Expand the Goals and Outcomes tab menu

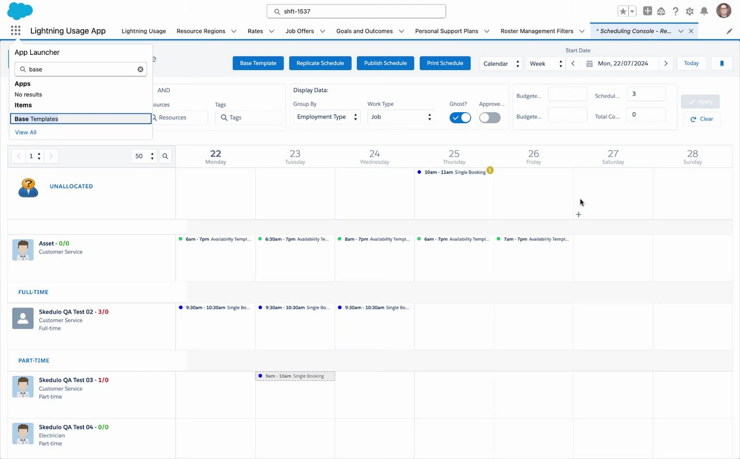tap(401, 31)
